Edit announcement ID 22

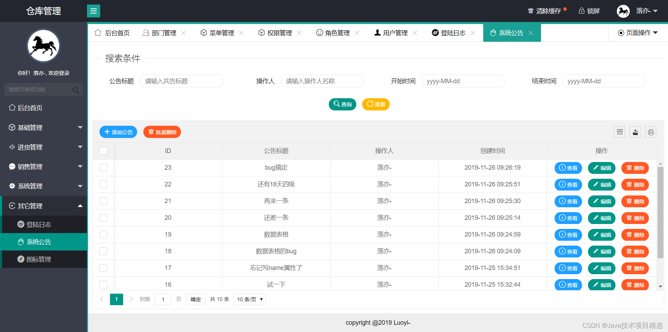tap(602, 185)
